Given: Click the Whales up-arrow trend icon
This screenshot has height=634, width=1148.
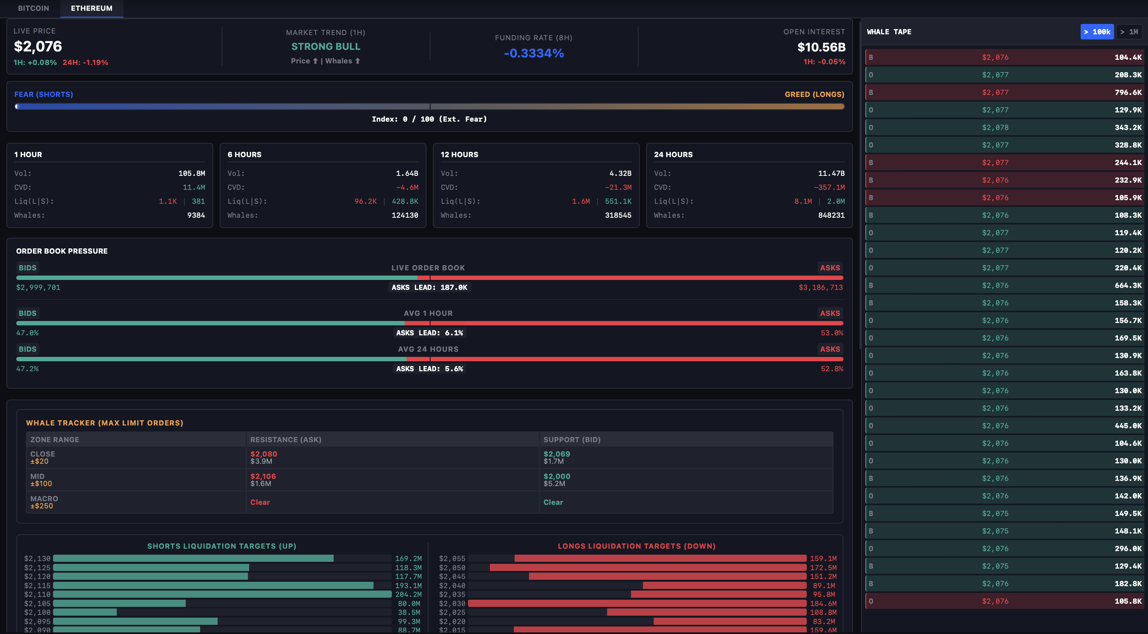Looking at the screenshot, I should pyautogui.click(x=358, y=61).
